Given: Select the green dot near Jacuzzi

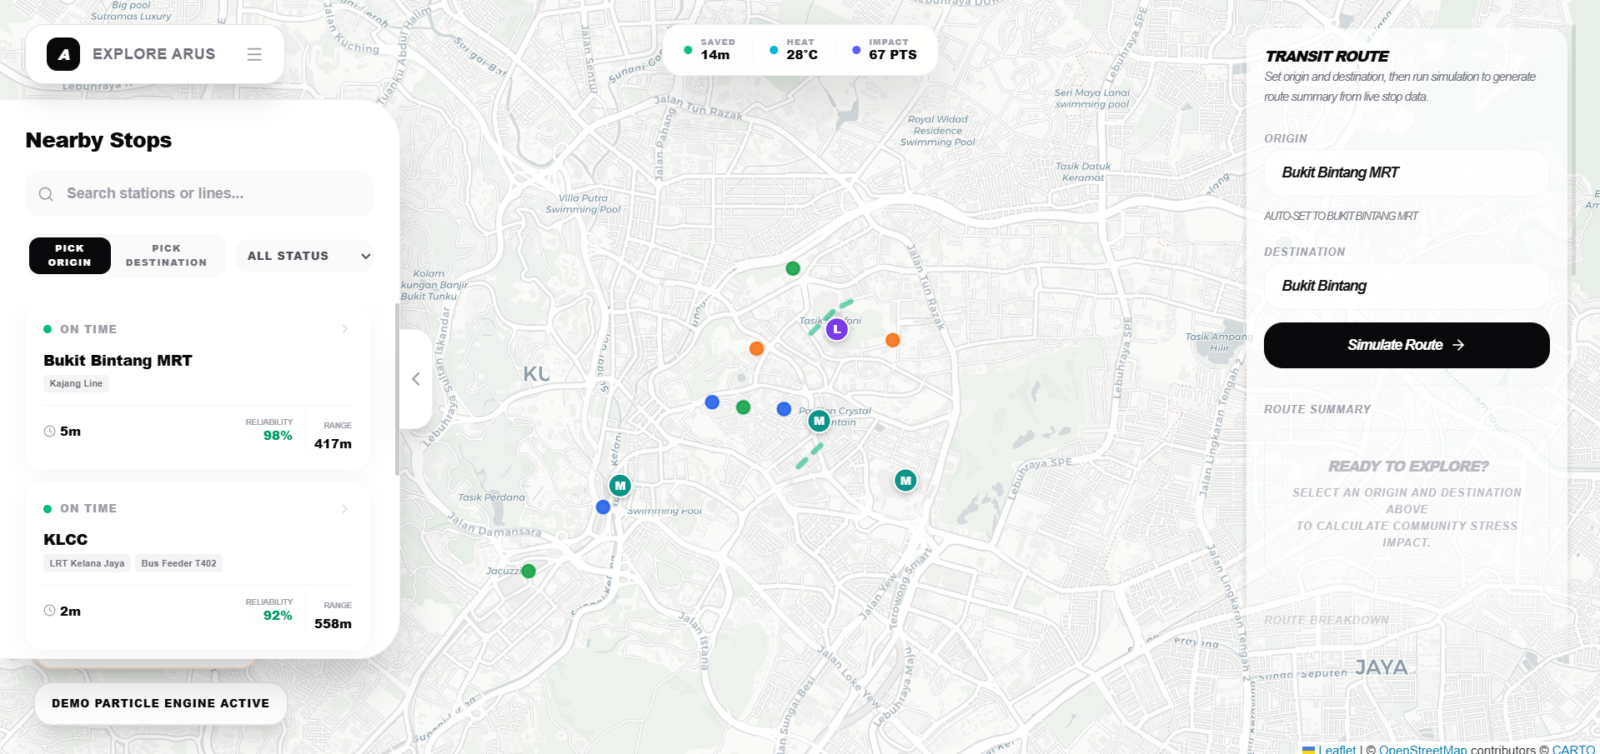Looking at the screenshot, I should click(529, 571).
